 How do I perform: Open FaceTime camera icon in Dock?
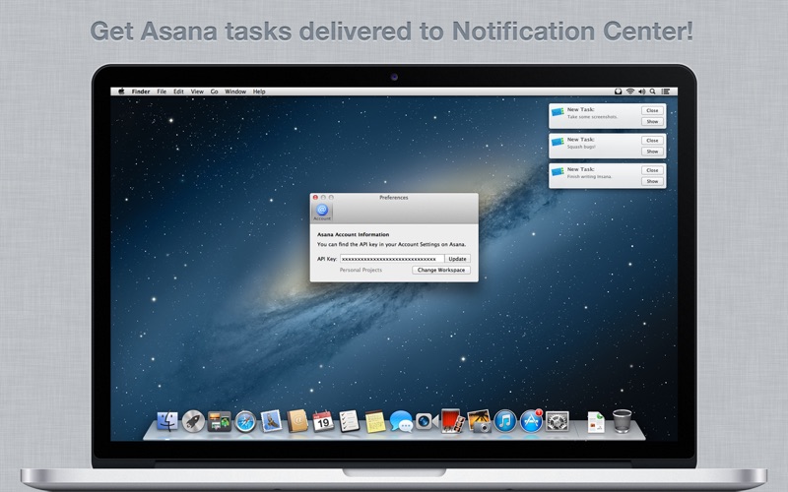427,421
